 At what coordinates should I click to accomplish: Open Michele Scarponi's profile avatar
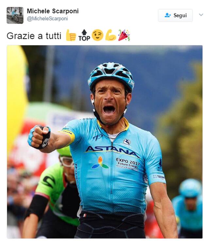[15, 15]
